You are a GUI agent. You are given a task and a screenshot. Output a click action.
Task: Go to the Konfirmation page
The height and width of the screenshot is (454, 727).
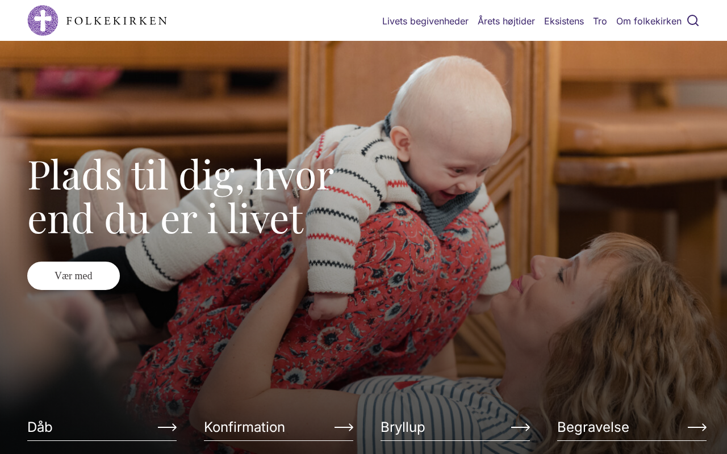coord(244,427)
